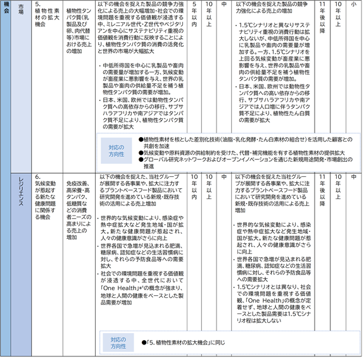The height and width of the screenshot is (359, 364).
Task: Click '中' impact cell in row 5
Action: tap(224, 4)
